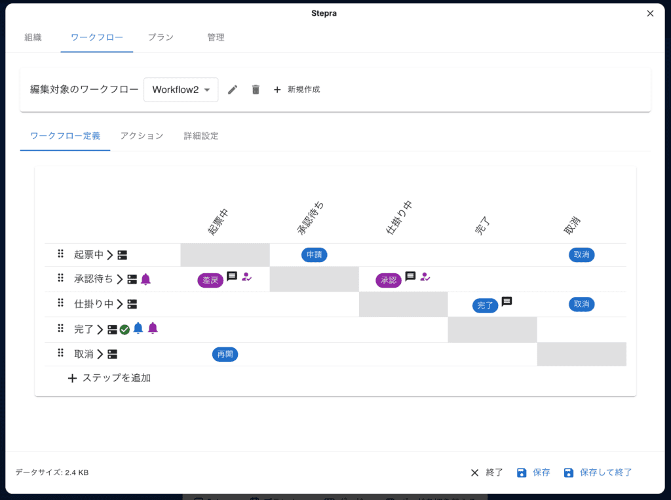Image resolution: width=671 pixels, height=500 pixels.
Task: Open the 詳細設定 sub-tab
Action: pyautogui.click(x=201, y=136)
